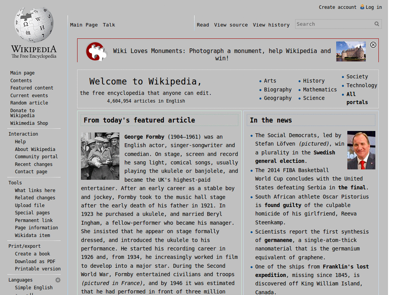
Task: Collapse the Interaction sidebar section
Action: [x=23, y=134]
